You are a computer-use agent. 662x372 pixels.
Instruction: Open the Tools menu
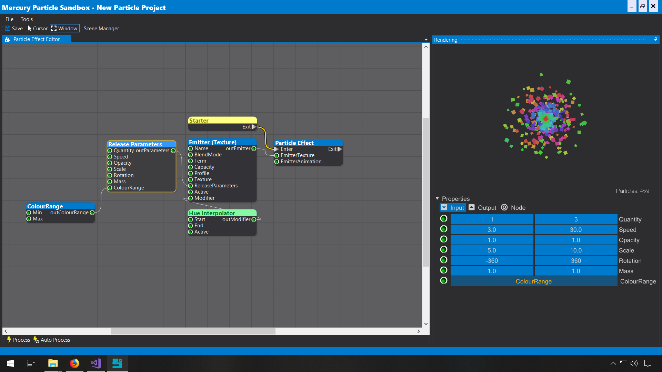(x=27, y=19)
